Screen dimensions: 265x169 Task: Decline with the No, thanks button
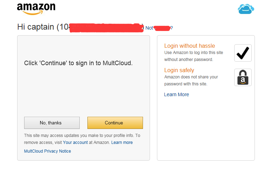click(52, 123)
